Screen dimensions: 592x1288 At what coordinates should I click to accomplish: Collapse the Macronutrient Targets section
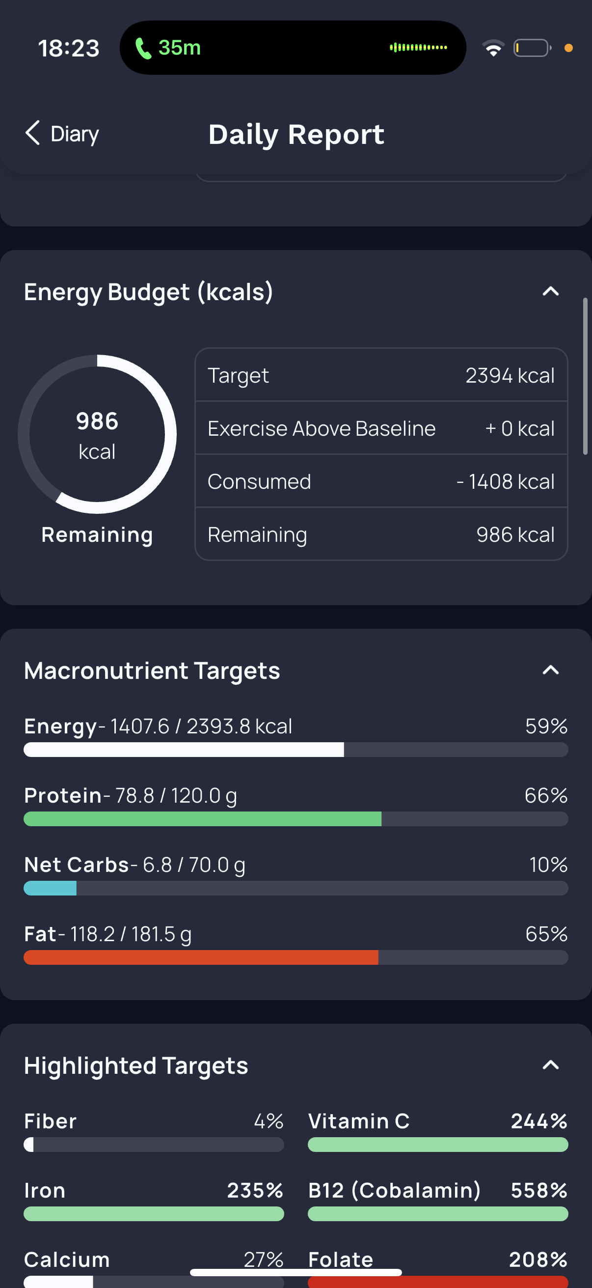(x=551, y=670)
